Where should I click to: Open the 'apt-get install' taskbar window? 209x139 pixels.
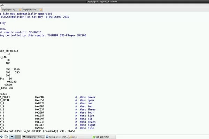104,137
